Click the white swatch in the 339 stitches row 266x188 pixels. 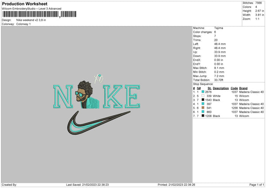click(203, 96)
